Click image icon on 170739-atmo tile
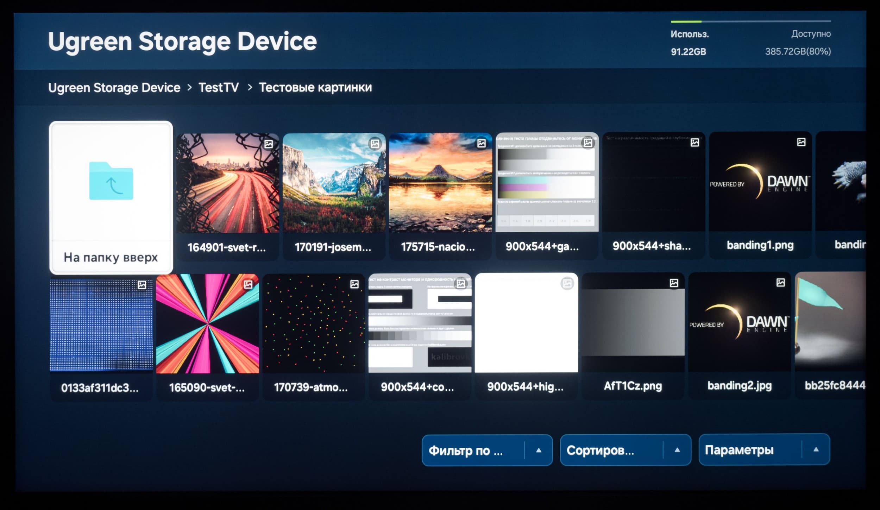The height and width of the screenshot is (510, 880). click(354, 284)
